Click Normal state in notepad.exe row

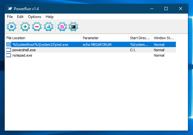(159, 55)
